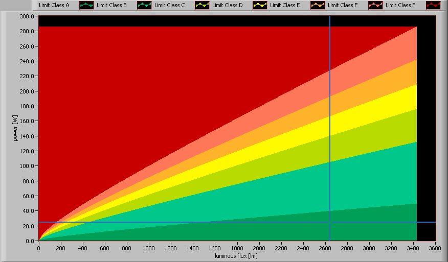Click the orange Limit Class E plot icon
The width and height of the screenshot is (448, 262).
318,5
